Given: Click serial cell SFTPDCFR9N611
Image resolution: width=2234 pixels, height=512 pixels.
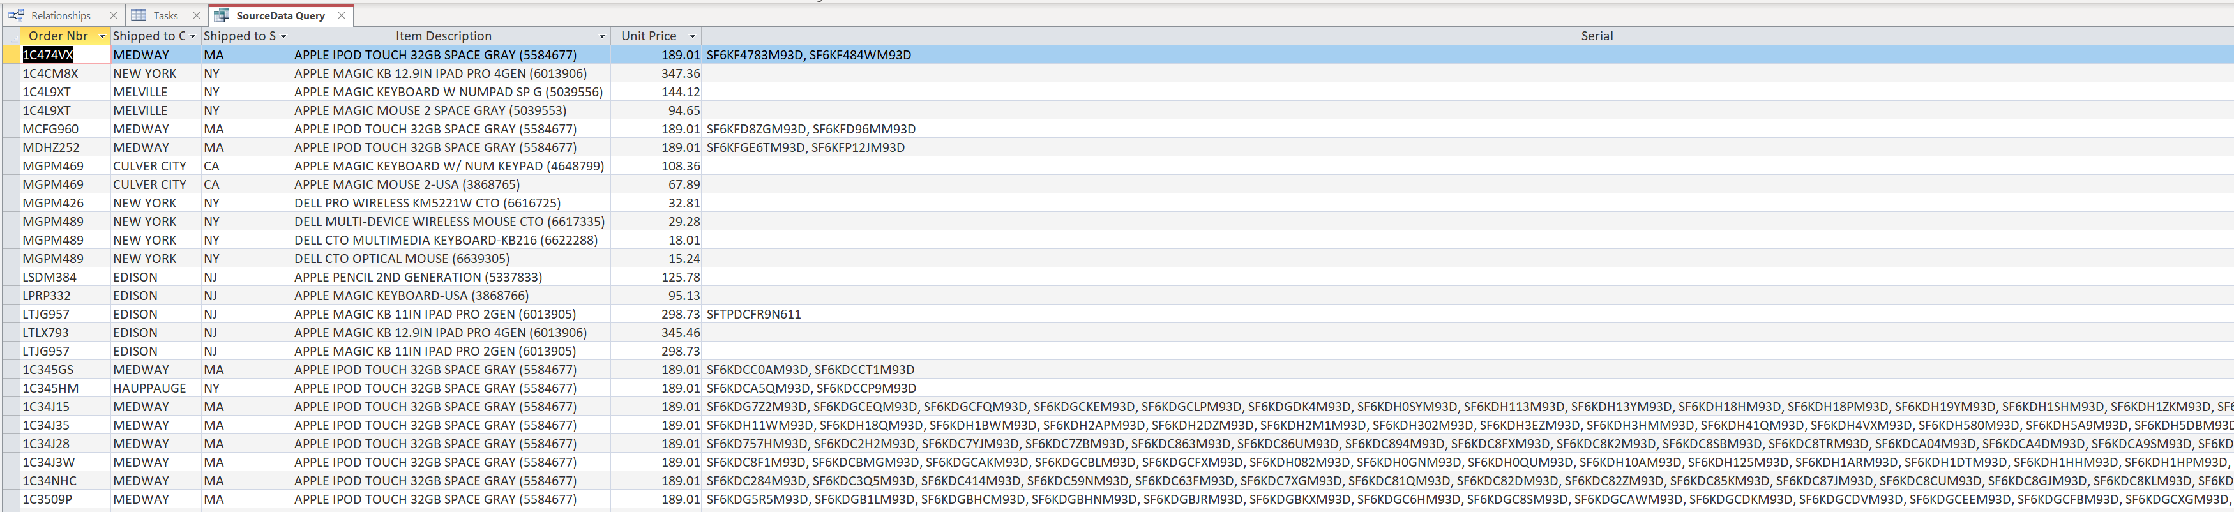Looking at the screenshot, I should 1467,314.
